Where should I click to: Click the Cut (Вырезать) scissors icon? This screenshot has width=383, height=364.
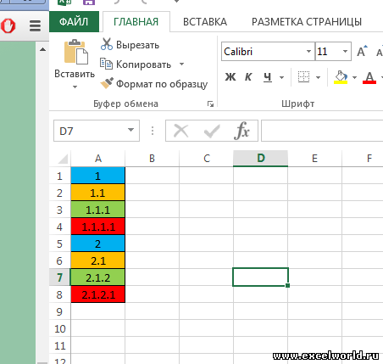(x=107, y=44)
